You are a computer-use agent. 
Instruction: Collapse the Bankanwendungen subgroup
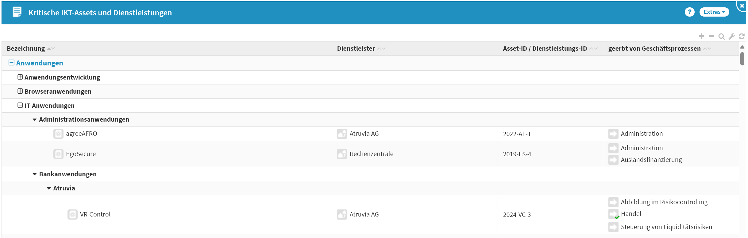(34, 174)
